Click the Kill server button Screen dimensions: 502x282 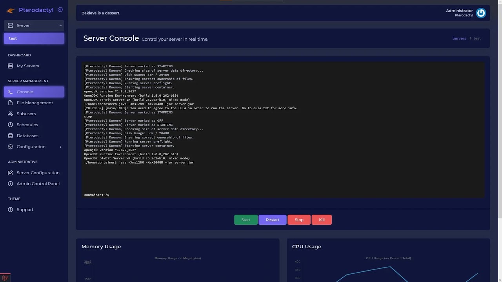pyautogui.click(x=322, y=220)
